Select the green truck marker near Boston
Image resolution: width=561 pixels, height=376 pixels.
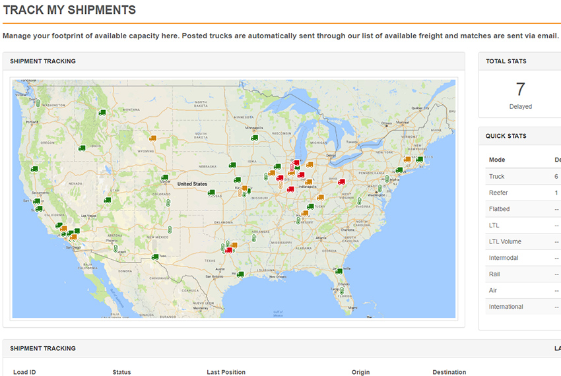pos(420,159)
